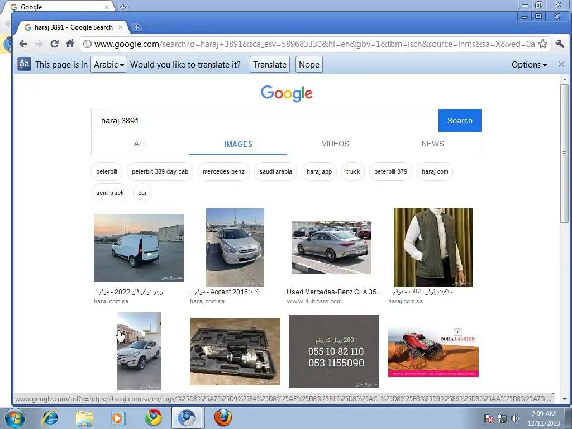Click the Google logo

tap(287, 94)
